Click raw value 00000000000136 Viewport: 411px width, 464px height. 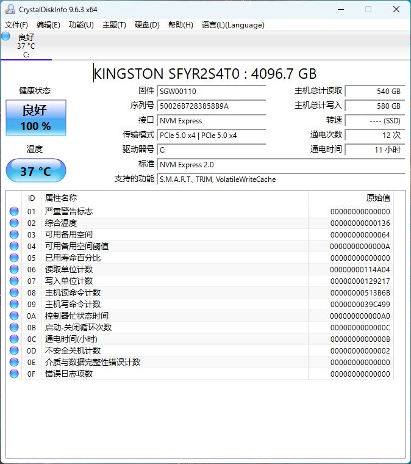coord(360,223)
